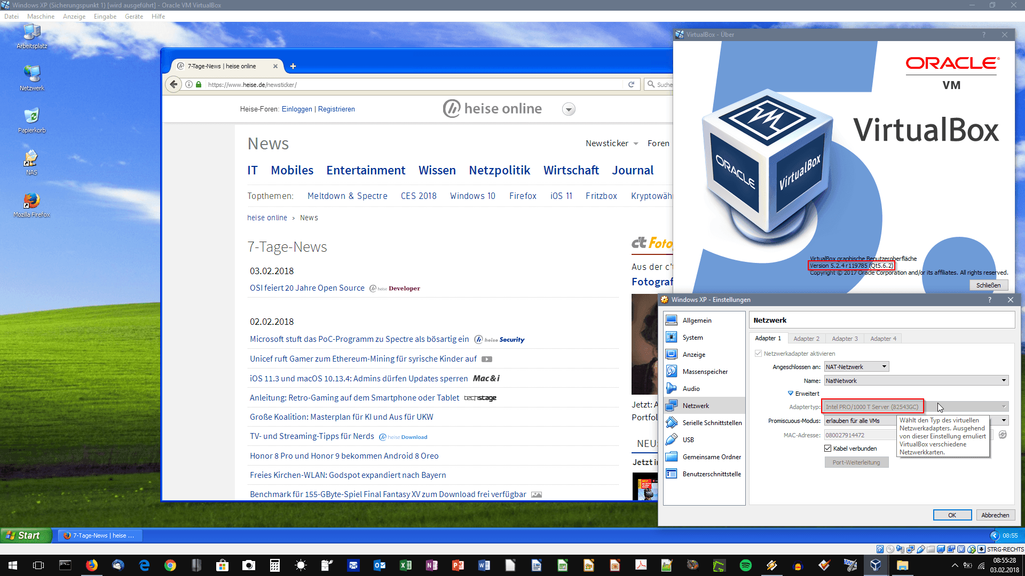Collapse Erweitert section

click(803, 394)
